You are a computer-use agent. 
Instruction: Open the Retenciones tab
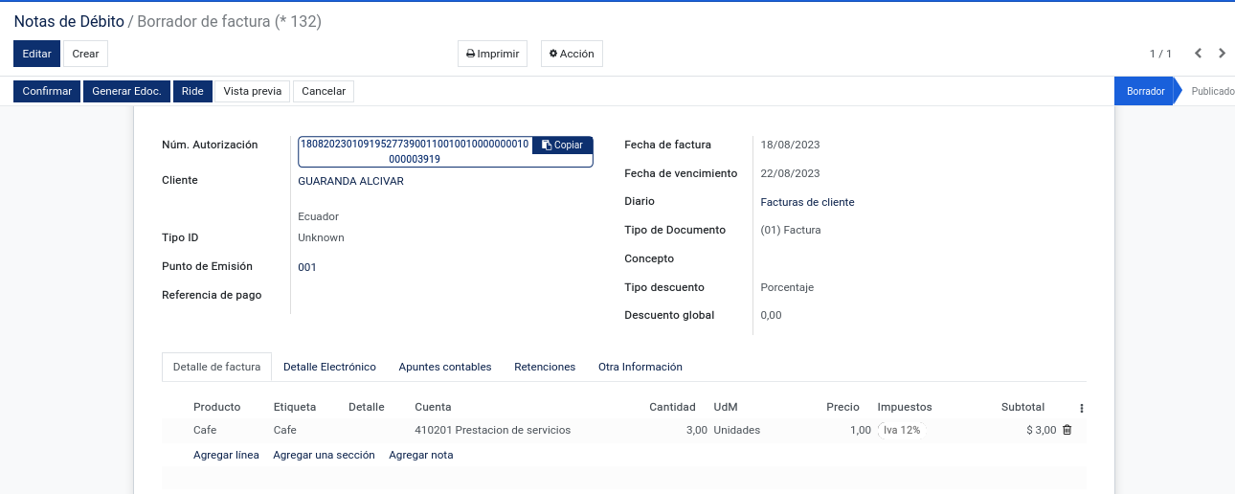click(x=545, y=367)
